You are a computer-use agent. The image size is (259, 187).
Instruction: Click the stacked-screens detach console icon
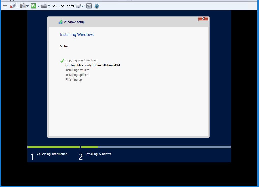12,6
